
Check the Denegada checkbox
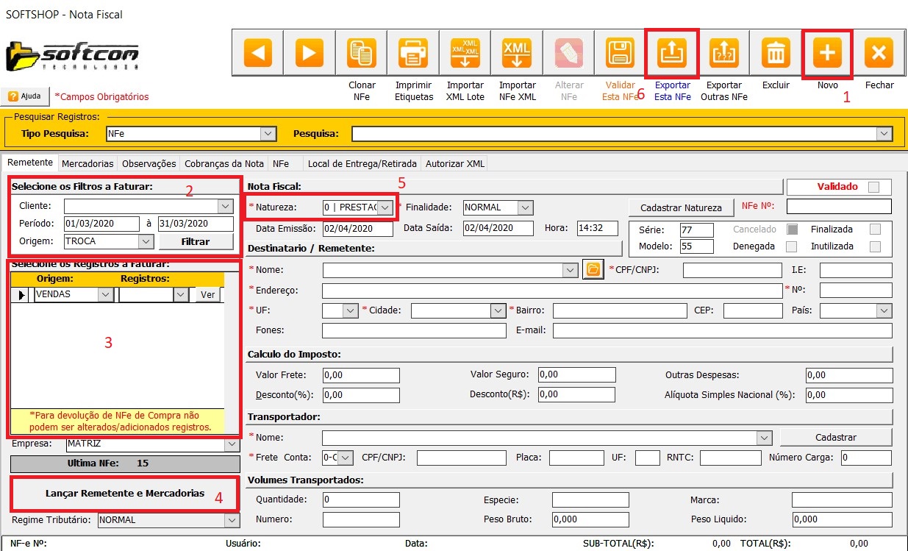(791, 246)
